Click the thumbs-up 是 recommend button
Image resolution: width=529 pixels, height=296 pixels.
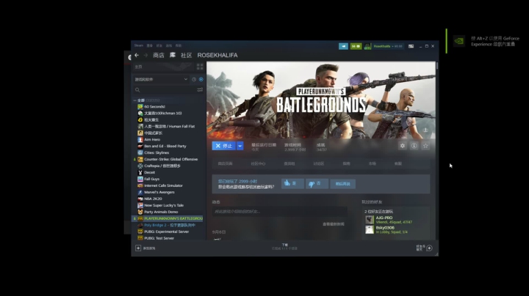[x=292, y=183]
